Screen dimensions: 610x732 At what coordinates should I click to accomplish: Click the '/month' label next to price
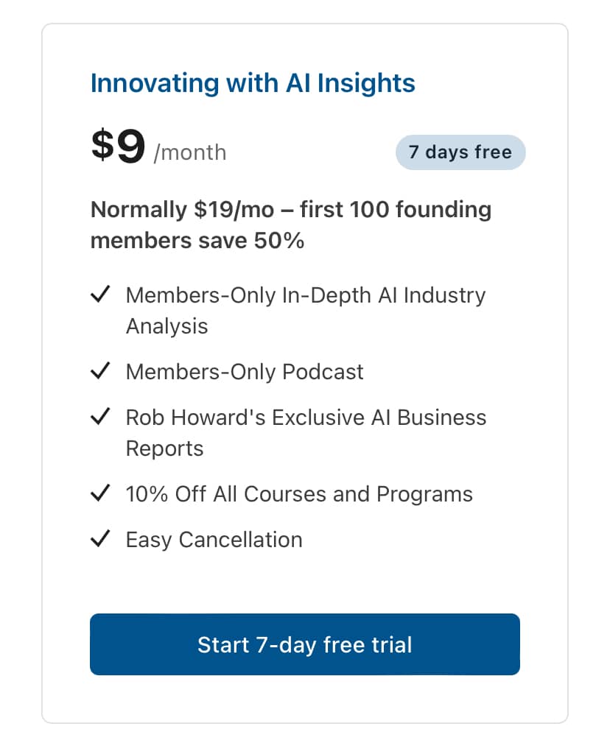tap(192, 152)
